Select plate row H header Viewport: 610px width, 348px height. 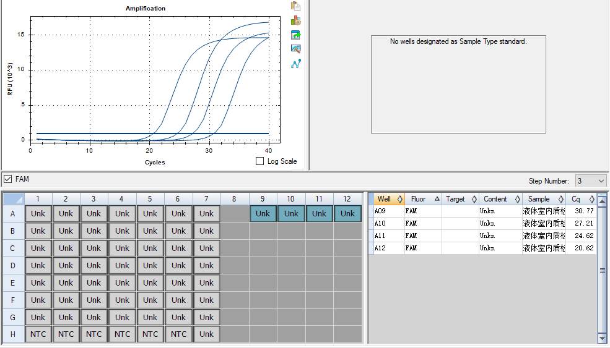13,334
